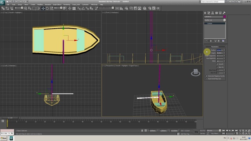Toggle the Smooth checkbox
The height and width of the screenshot is (141, 251).
click(x=217, y=64)
